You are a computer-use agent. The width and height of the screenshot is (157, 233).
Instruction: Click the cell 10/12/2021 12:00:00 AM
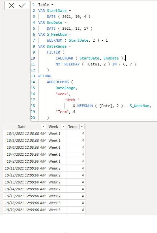[25, 175]
